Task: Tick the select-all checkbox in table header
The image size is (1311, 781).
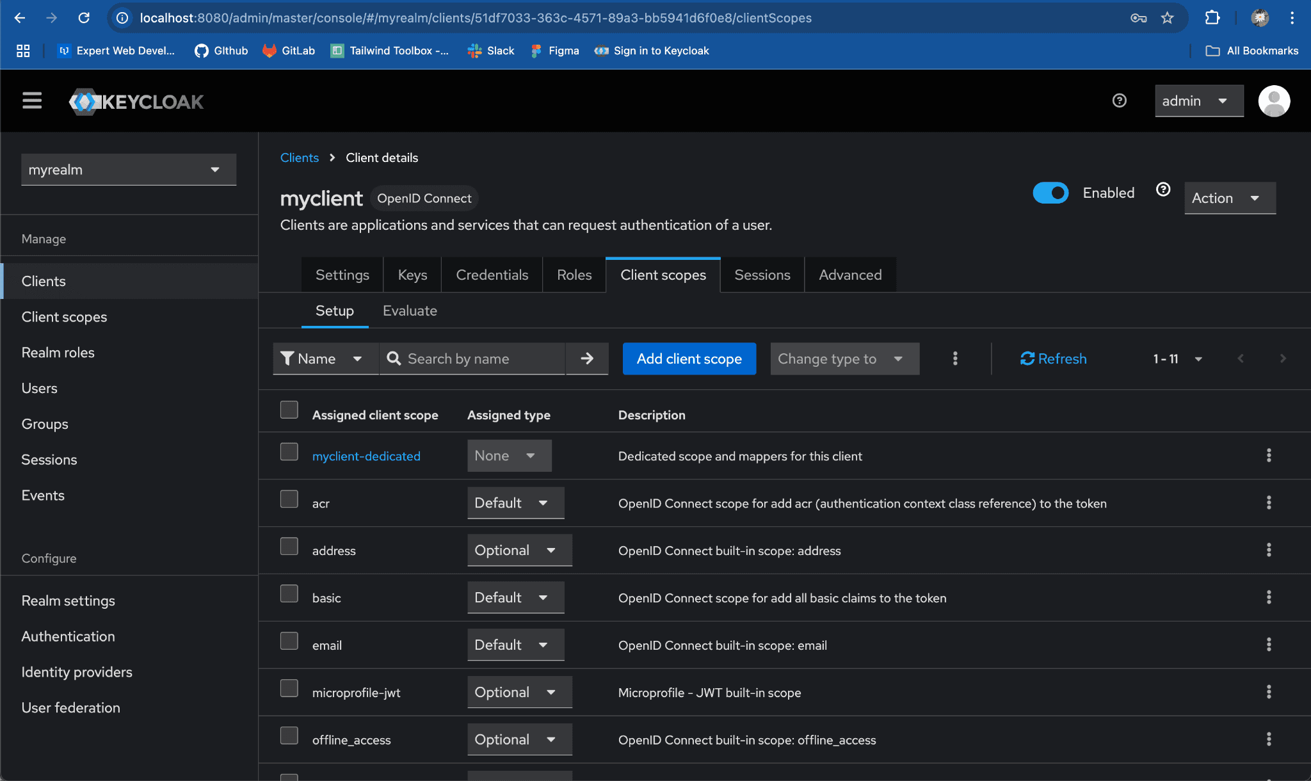Action: coord(289,410)
